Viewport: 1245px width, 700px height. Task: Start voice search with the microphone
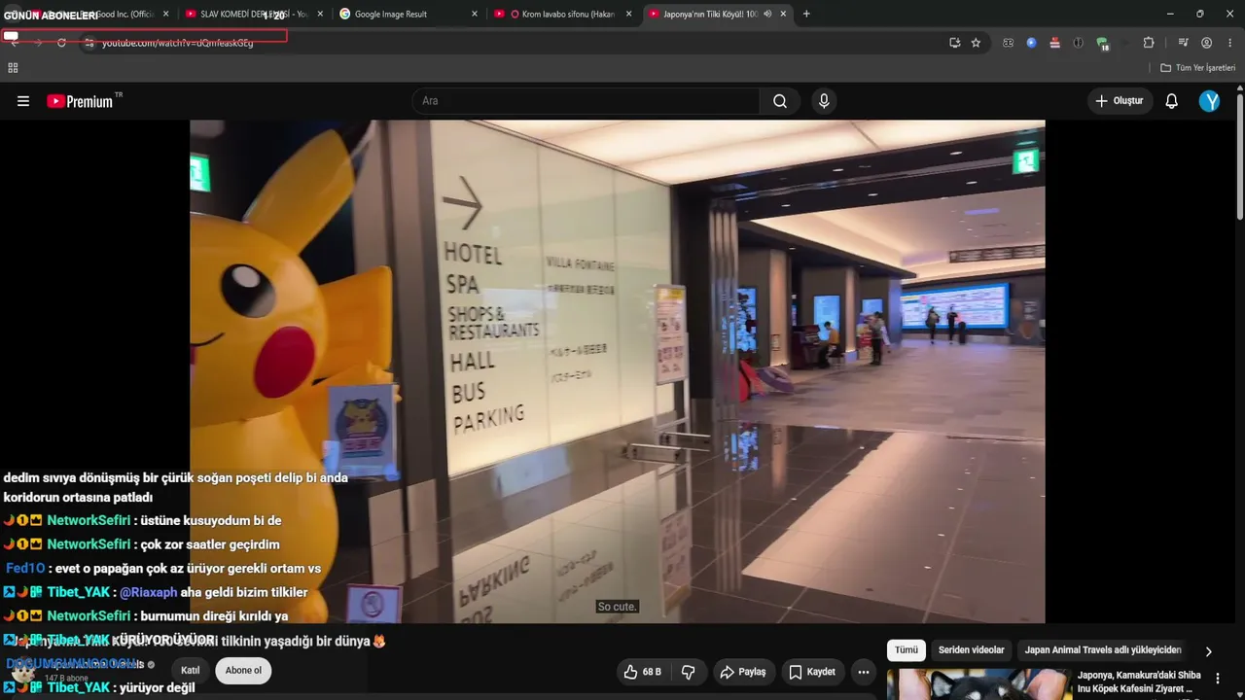[x=824, y=101]
